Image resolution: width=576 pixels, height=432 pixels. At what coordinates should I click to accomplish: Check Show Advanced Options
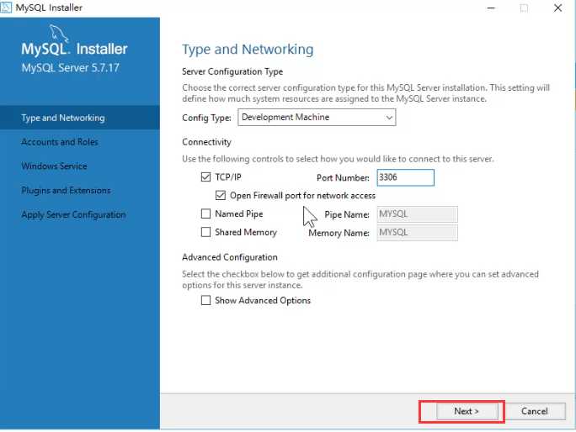point(205,300)
